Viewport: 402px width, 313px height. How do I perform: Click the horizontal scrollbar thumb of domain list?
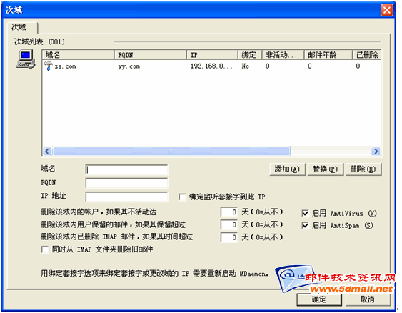(172, 151)
